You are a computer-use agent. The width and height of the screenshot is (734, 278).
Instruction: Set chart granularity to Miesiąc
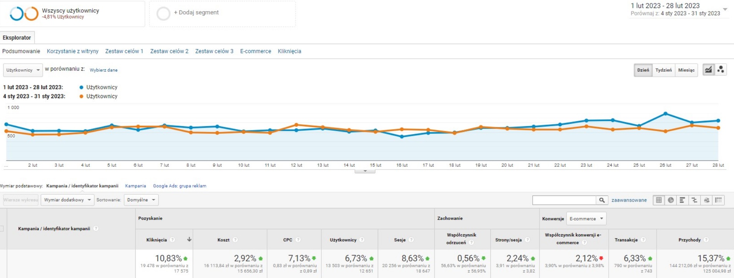pos(686,70)
